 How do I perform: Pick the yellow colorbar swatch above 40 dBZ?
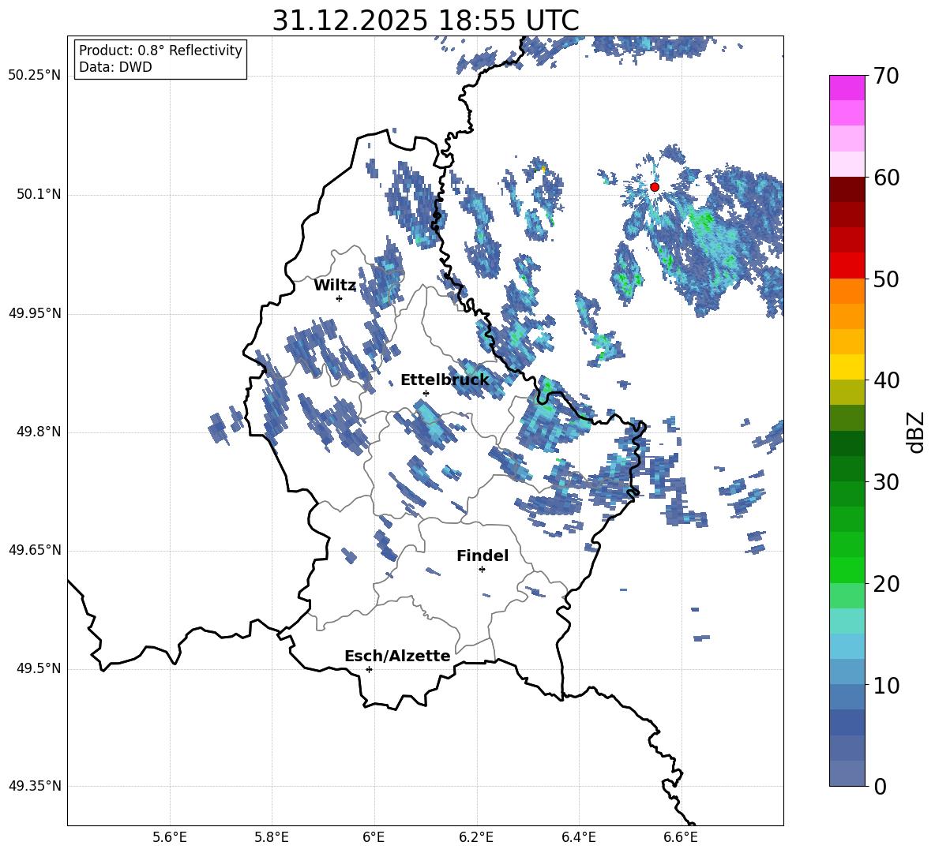(847, 367)
